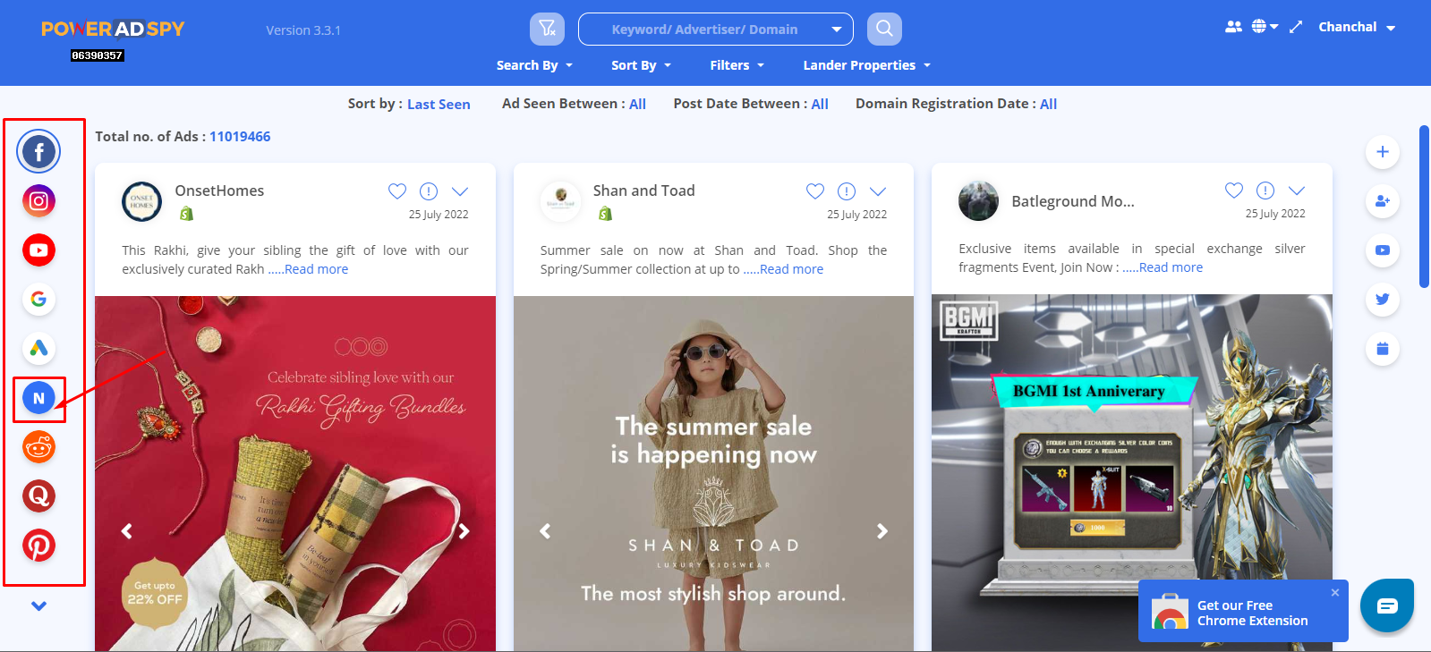Open the calendar icon on right rail

1383,349
